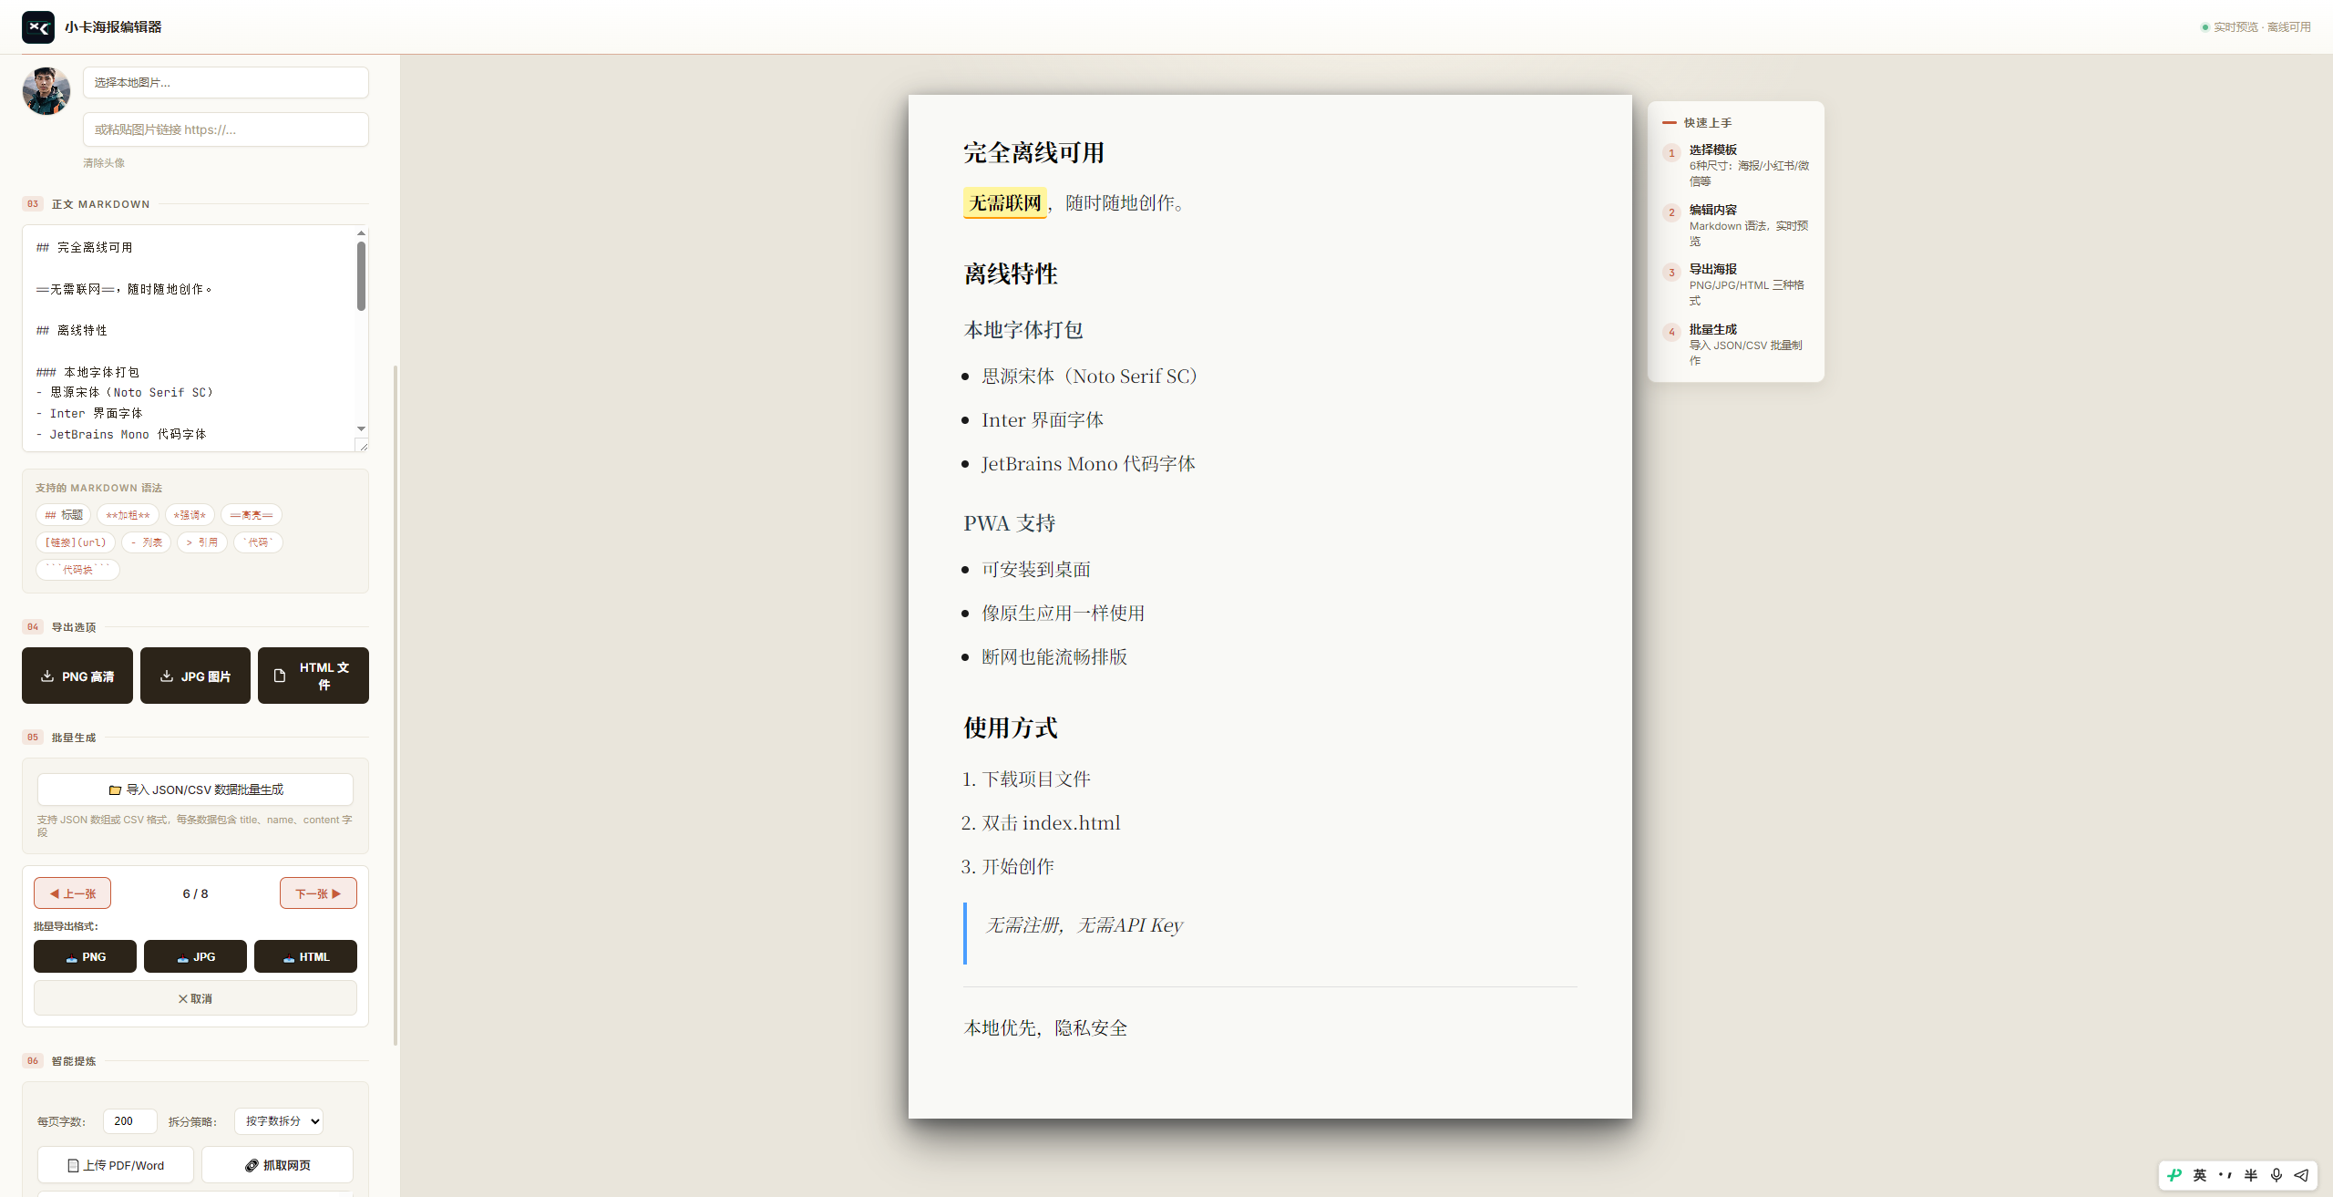Click the textarea resize handle corner
The width and height of the screenshot is (2333, 1197).
(362, 445)
